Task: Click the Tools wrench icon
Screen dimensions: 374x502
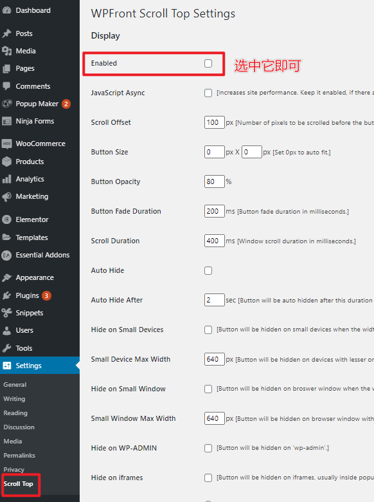Action: click(6, 348)
